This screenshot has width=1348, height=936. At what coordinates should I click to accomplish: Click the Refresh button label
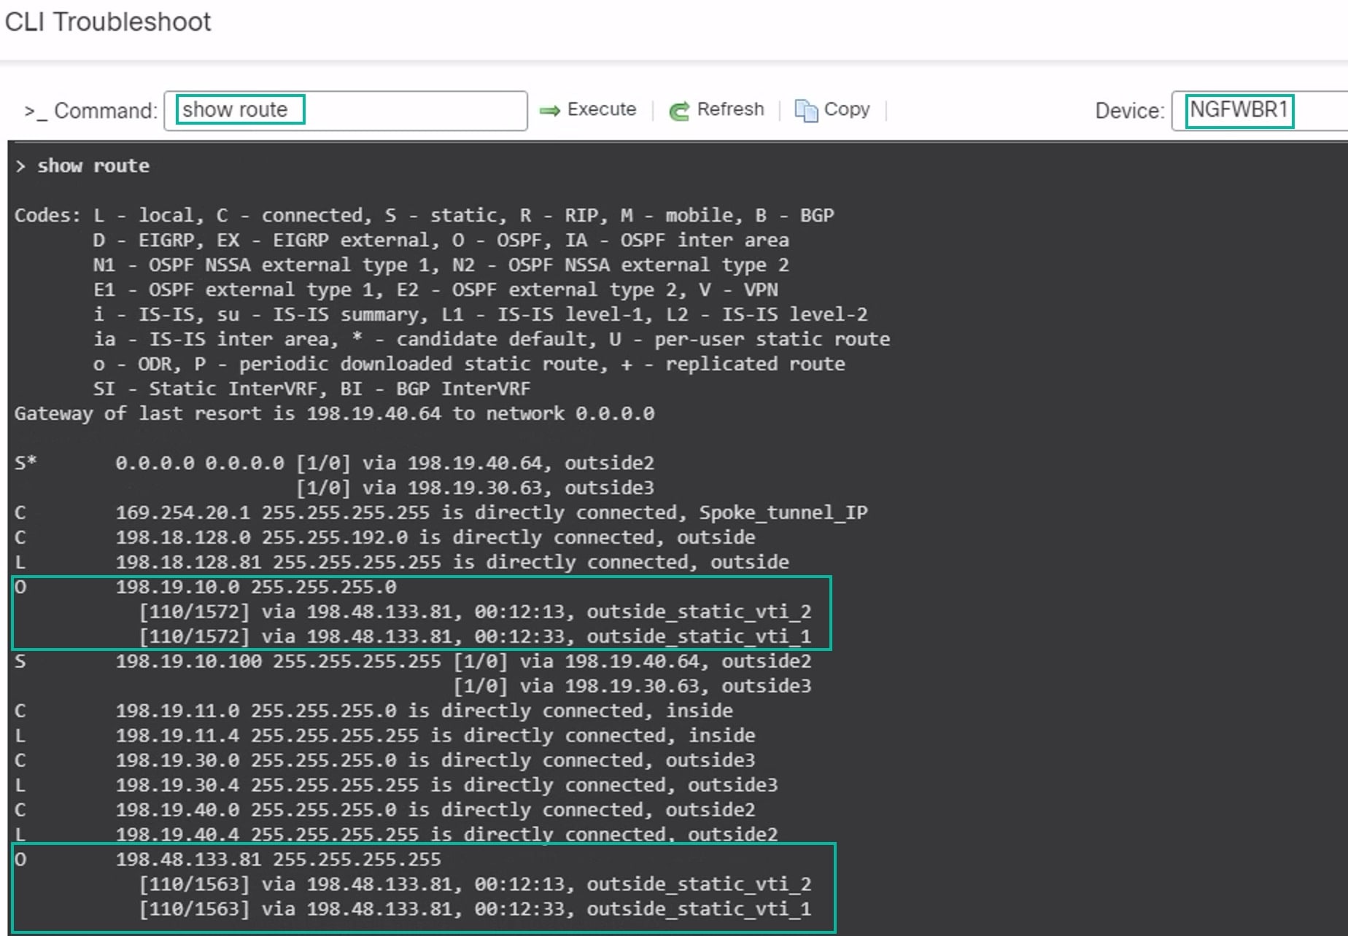[730, 109]
